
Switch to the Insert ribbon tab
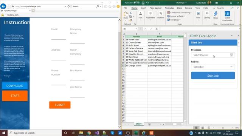[x=143, y=8]
